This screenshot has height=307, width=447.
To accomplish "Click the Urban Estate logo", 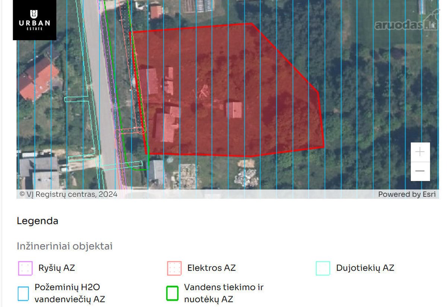I will [35, 20].
